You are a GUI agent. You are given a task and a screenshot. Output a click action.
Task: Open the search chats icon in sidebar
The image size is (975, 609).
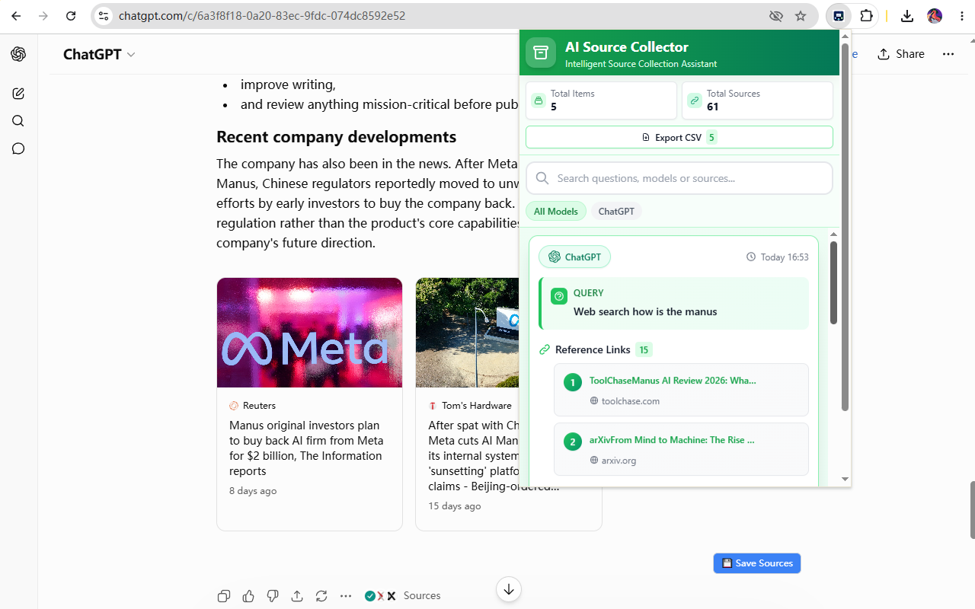point(18,121)
